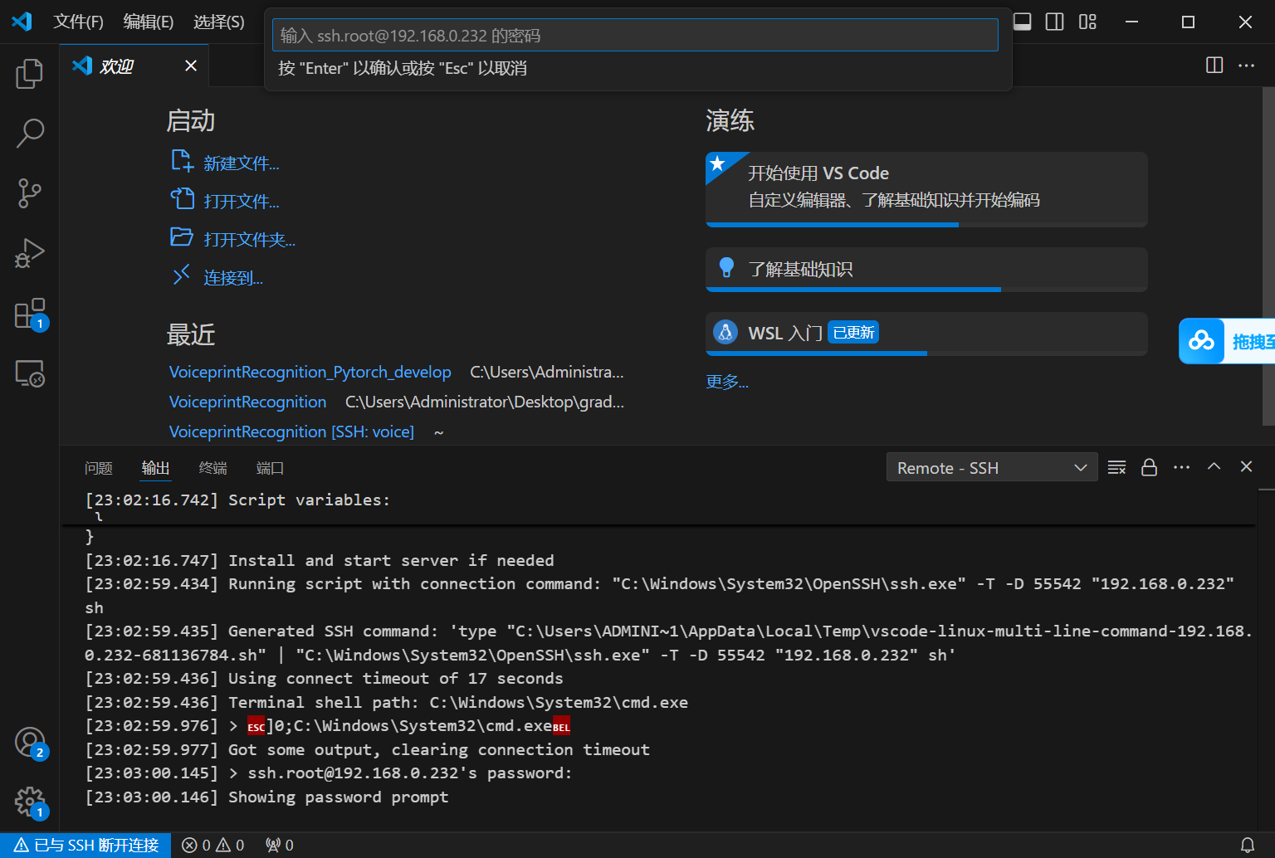Click the VS Code logo in title bar

pos(22,22)
